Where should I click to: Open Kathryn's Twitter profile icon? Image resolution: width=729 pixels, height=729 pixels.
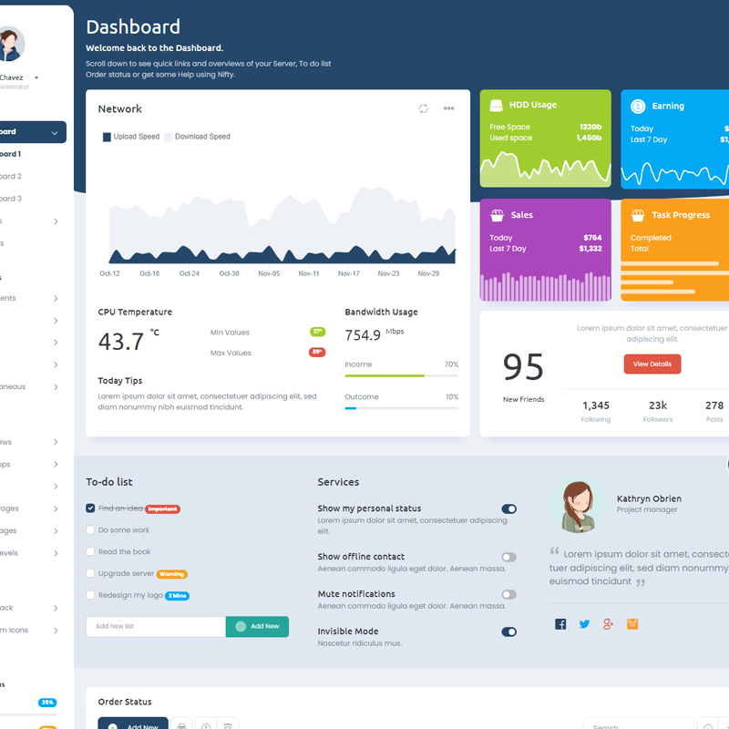(x=584, y=624)
